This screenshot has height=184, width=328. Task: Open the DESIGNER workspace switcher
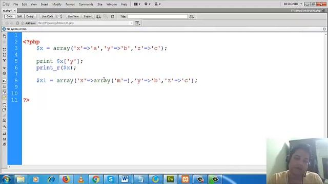click(293, 4)
